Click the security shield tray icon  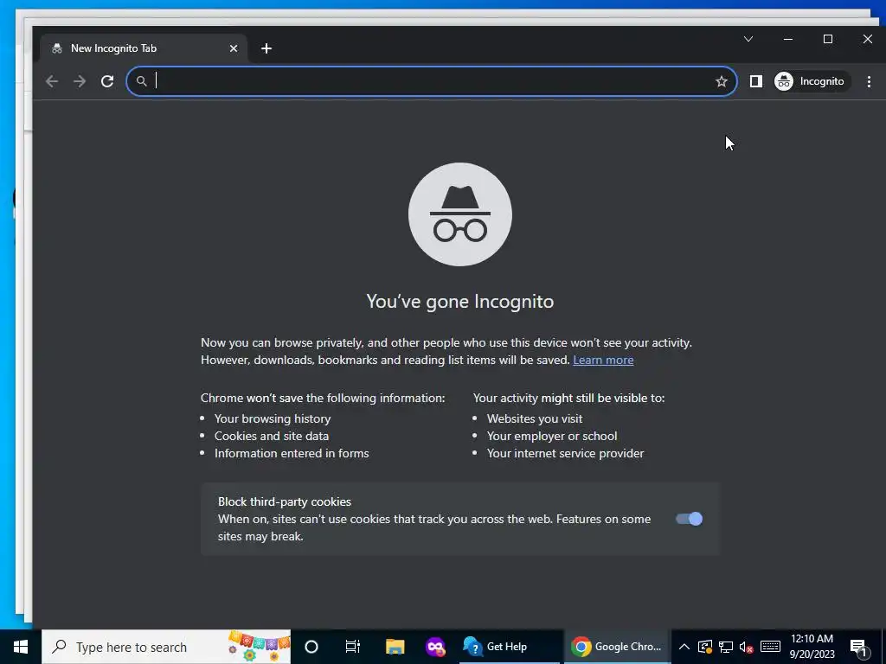[x=704, y=647]
